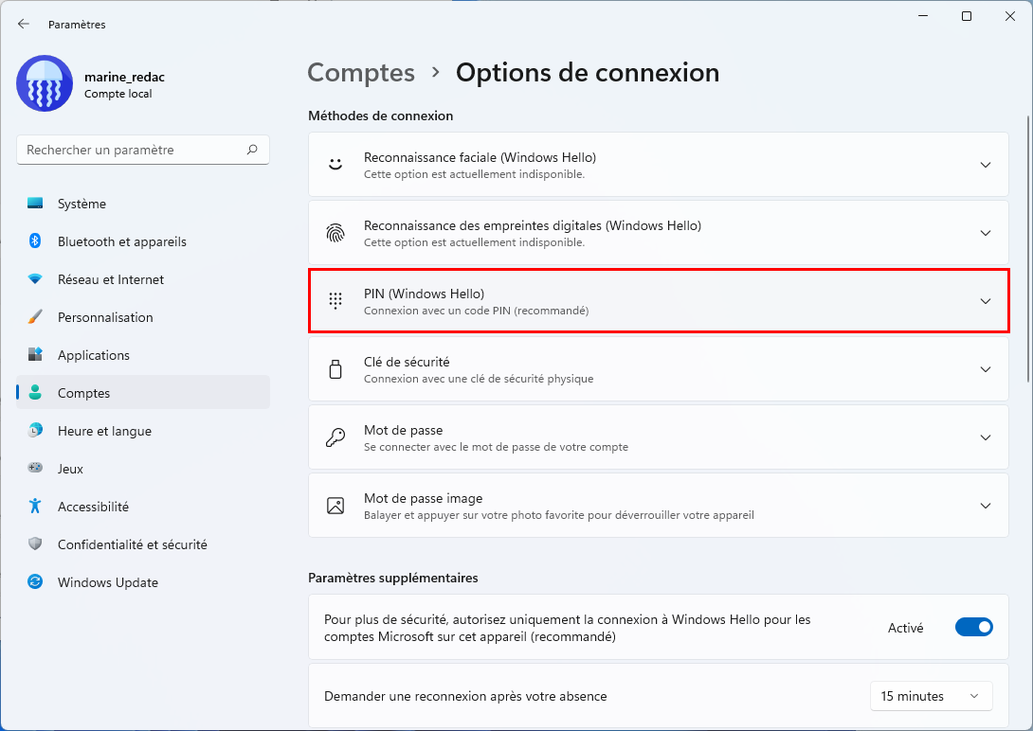The image size is (1033, 731).
Task: Click the Applications icon in the sidebar
Action: coord(35,355)
